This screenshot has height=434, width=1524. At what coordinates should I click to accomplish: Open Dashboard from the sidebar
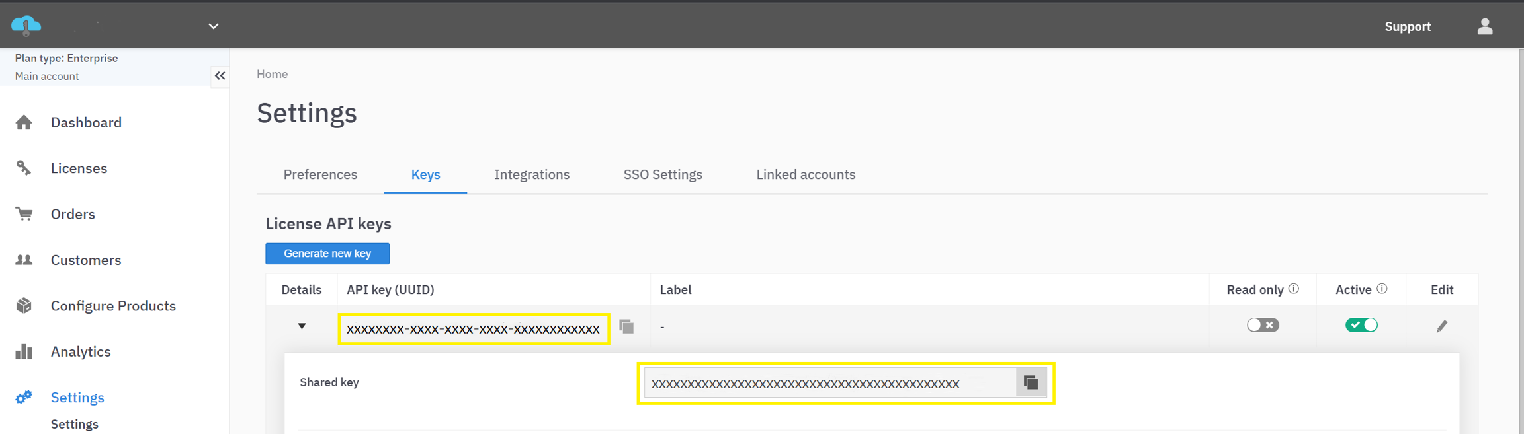point(86,122)
